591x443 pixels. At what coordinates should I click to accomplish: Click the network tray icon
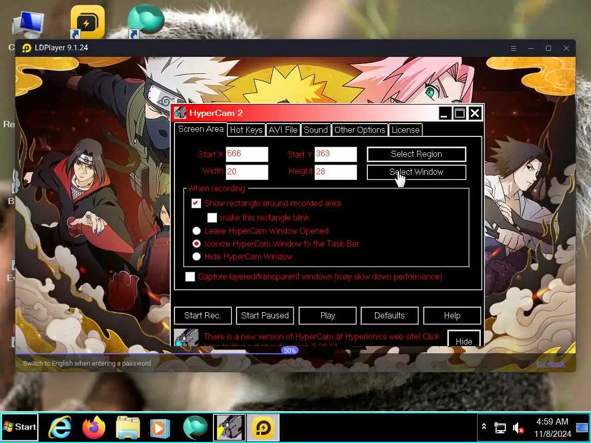pyautogui.click(x=500, y=428)
